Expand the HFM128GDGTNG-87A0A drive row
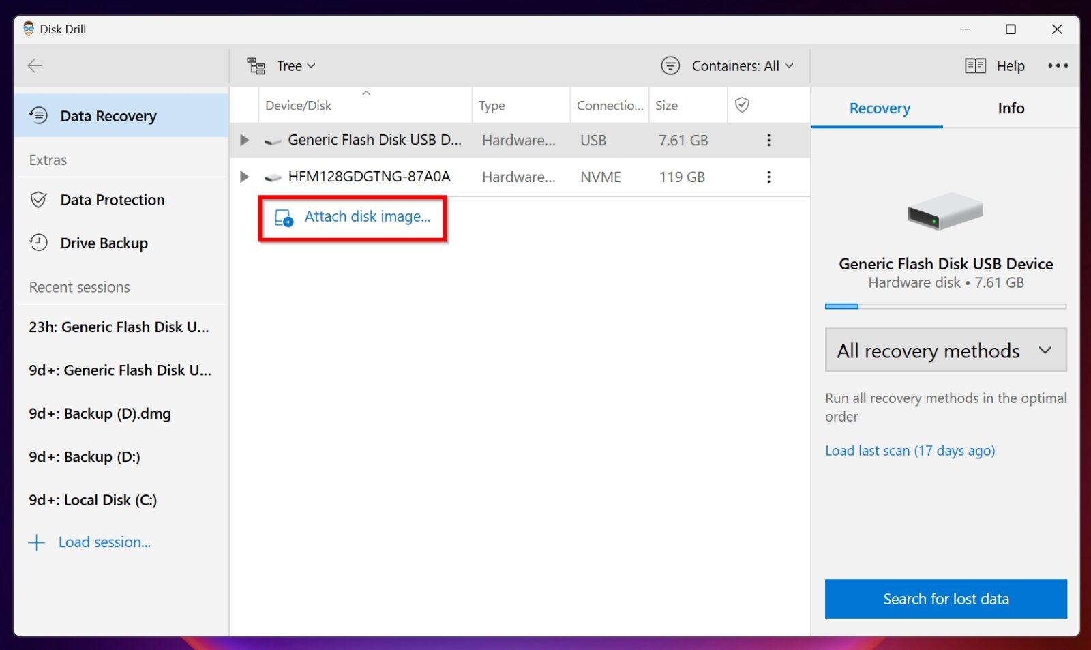This screenshot has height=650, width=1091. click(244, 177)
